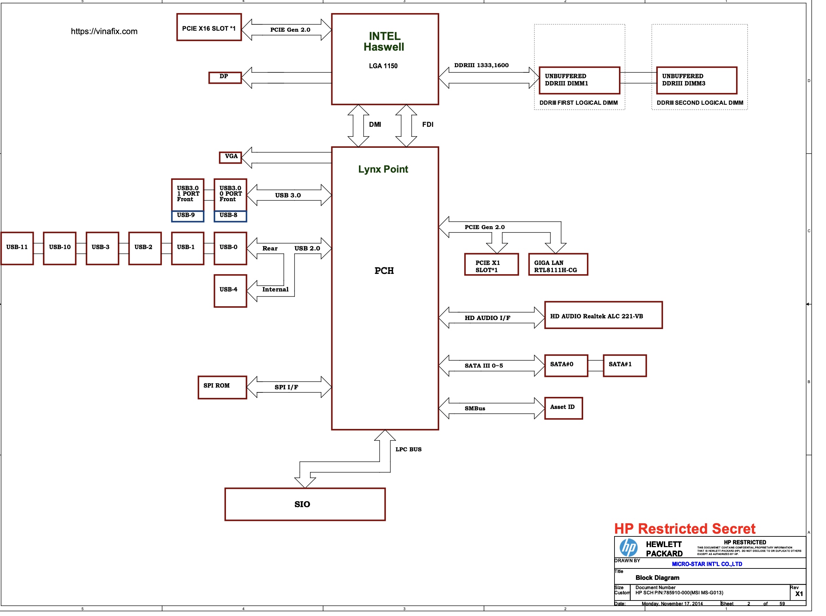Select the USB-11 block

click(17, 248)
